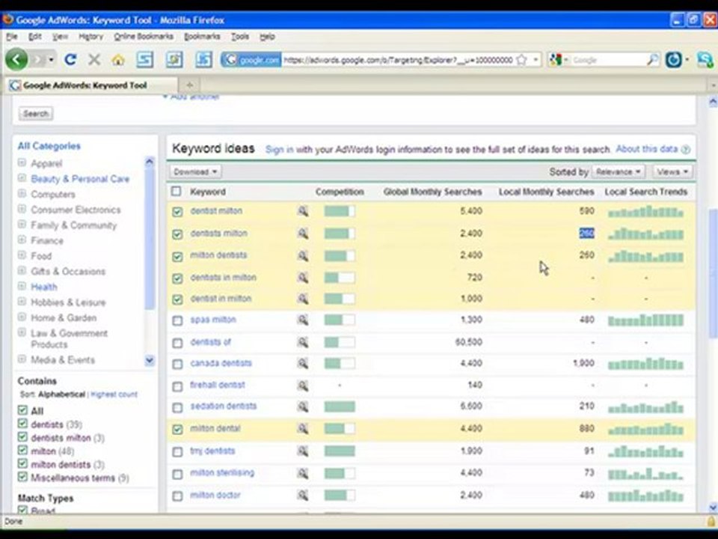This screenshot has width=718, height=539.
Task: Open new tab with plus button
Action: [x=189, y=85]
